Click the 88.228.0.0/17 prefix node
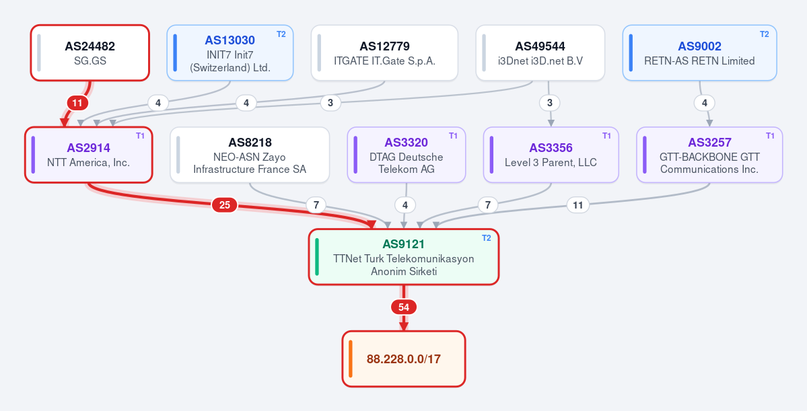Screen dimensions: 807x411 (404, 359)
